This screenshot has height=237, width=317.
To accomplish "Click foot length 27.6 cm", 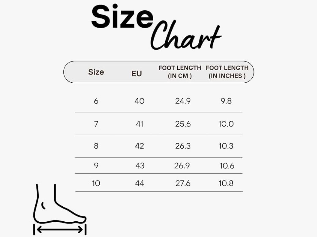I will pos(183,183).
